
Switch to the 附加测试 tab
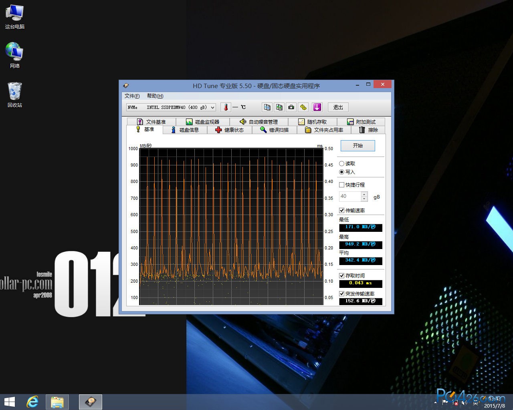(361, 122)
